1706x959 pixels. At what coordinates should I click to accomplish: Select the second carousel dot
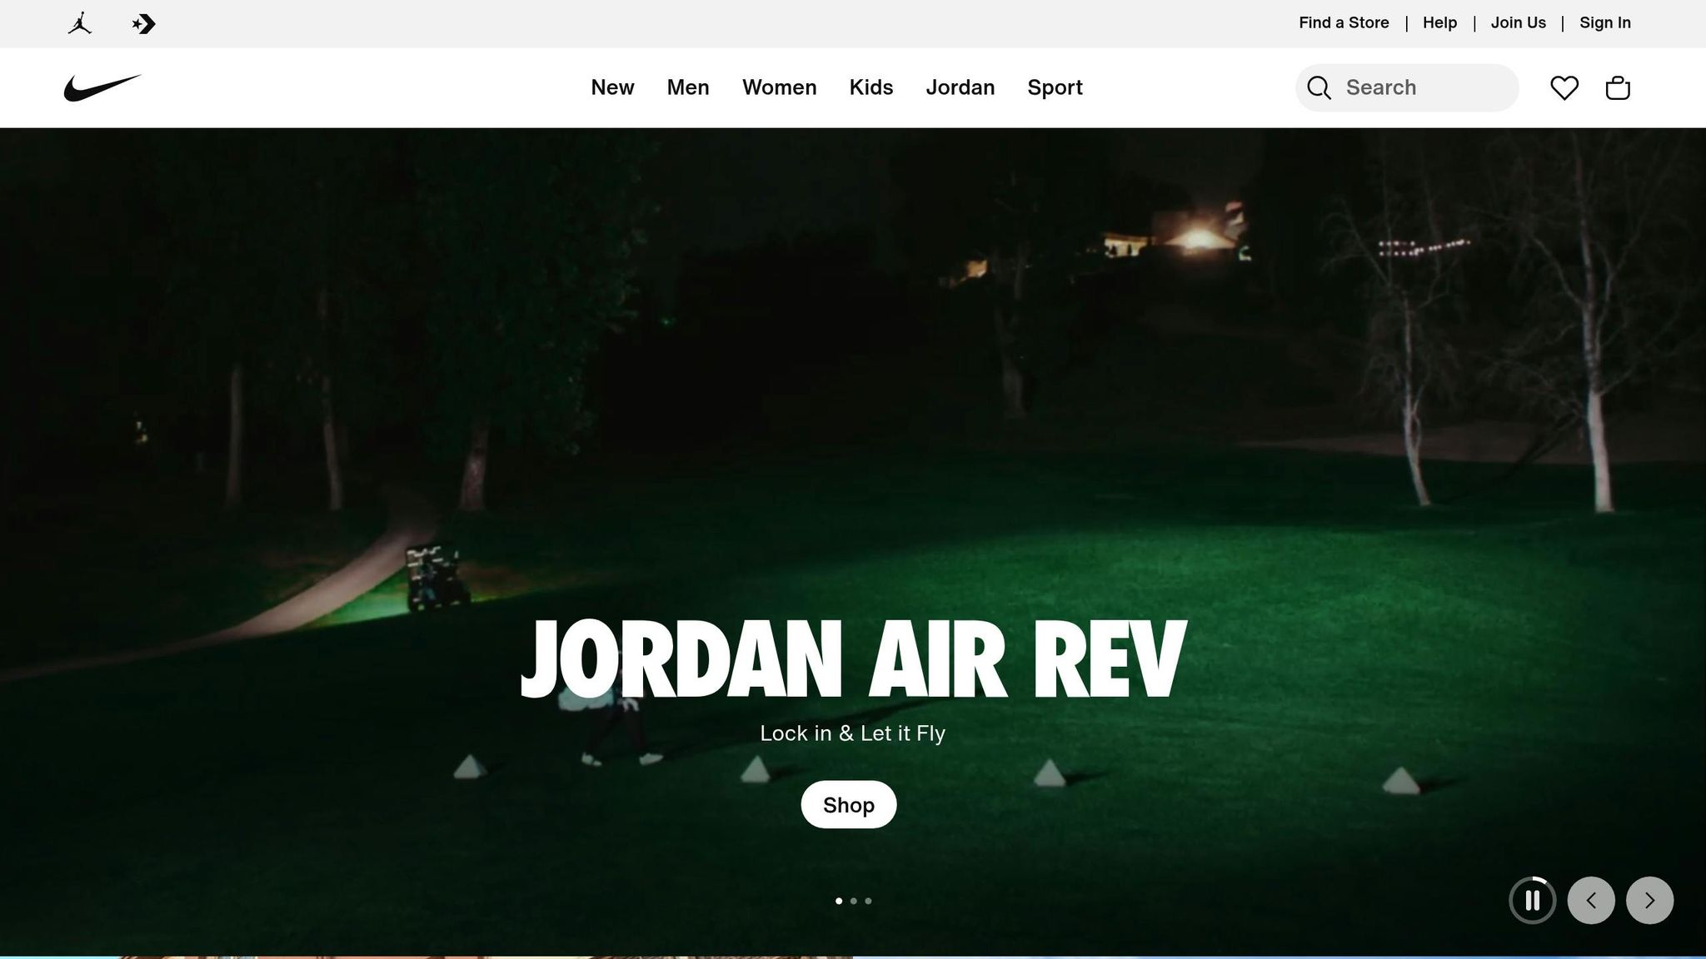coord(853,901)
